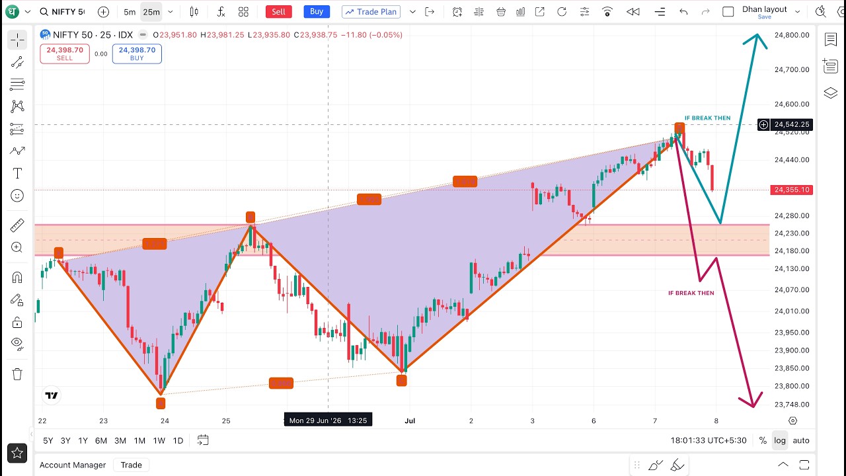Select the 5m timeframe
Image resolution: width=846 pixels, height=476 pixels.
[130, 12]
